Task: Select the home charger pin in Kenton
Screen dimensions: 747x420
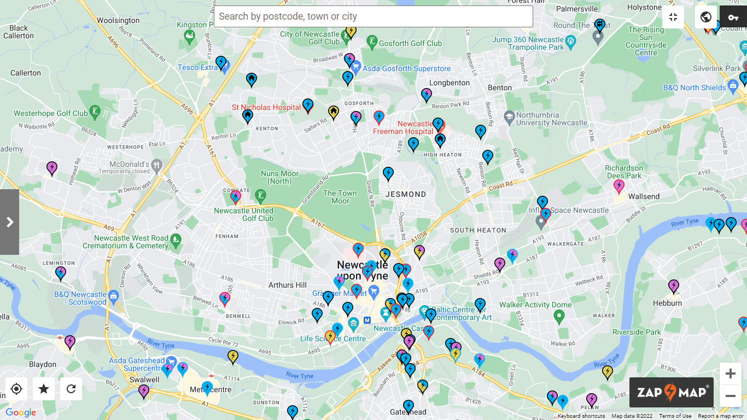Action: [x=248, y=115]
